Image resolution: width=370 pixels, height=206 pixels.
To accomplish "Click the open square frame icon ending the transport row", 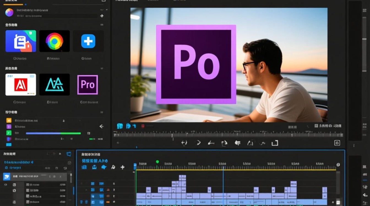I will point(275,143).
